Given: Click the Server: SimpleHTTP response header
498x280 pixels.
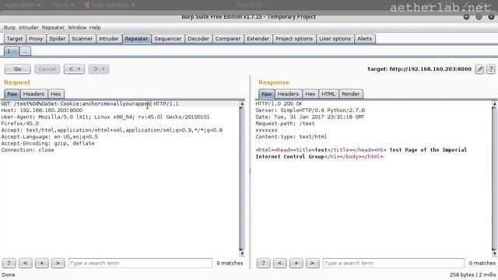Looking at the screenshot, I should [x=310, y=110].
